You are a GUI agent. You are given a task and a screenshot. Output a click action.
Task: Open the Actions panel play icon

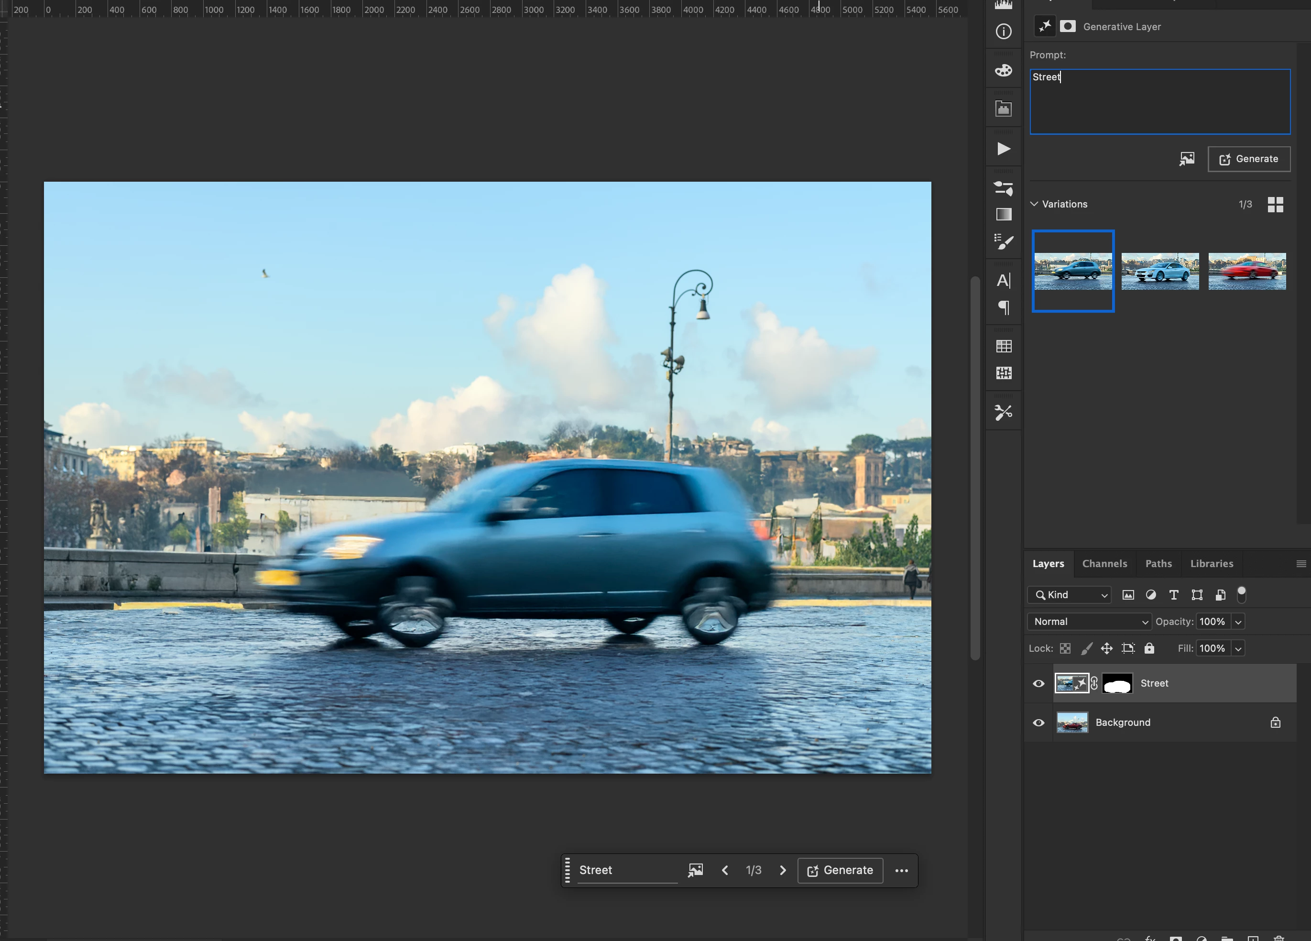[x=1004, y=149]
